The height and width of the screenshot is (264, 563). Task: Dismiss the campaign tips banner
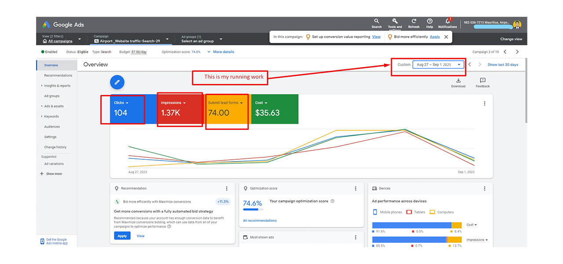446,37
